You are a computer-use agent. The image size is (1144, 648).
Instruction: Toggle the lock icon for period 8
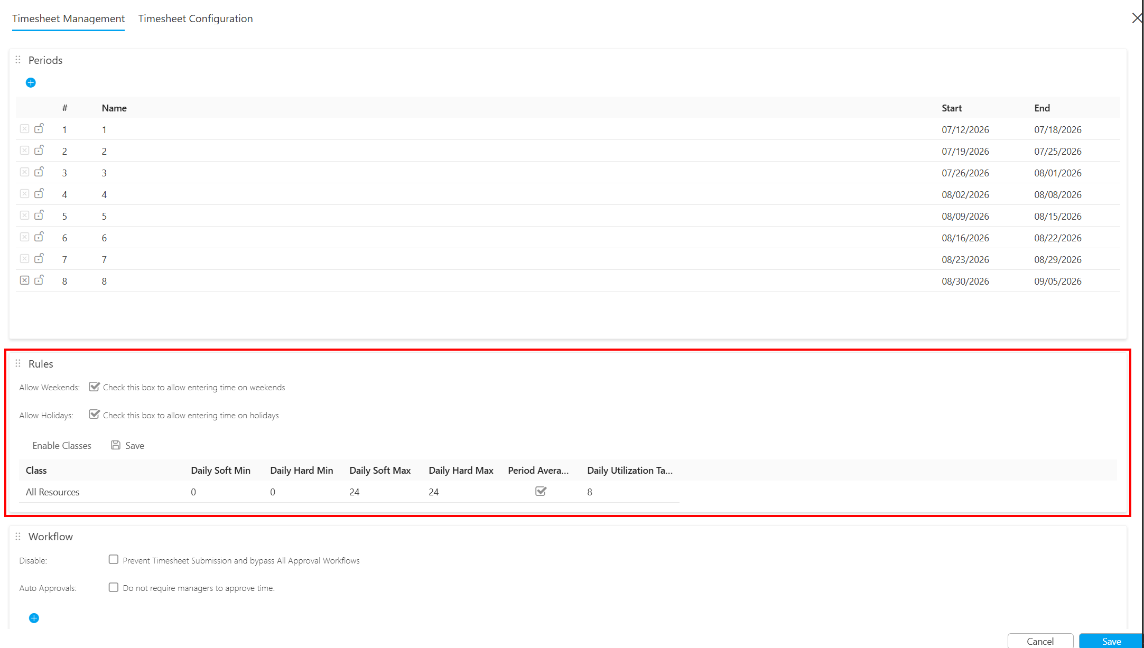39,280
